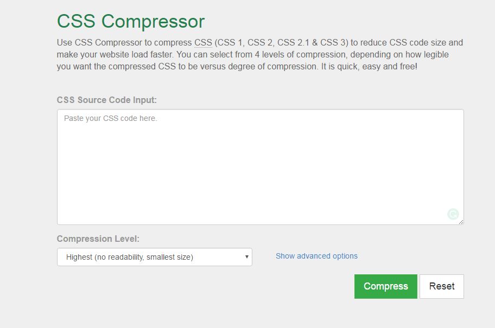Expand the Show advanced options link
The image size is (495, 328).
316,256
